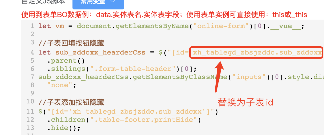The height and width of the screenshot is (135, 336).
Task: Click line number 13 in the gutter
Action: pyautogui.click(x=30, y=128)
